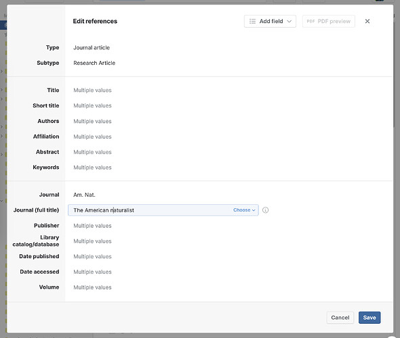Image resolution: width=400 pixels, height=338 pixels.
Task: Save the reference changes
Action: coord(369,318)
